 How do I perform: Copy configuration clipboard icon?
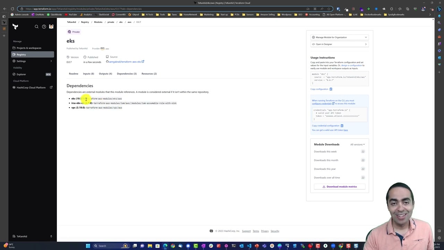click(x=331, y=89)
